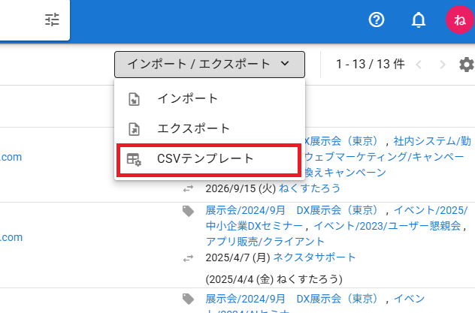Click the CSV template table icon

(134, 159)
